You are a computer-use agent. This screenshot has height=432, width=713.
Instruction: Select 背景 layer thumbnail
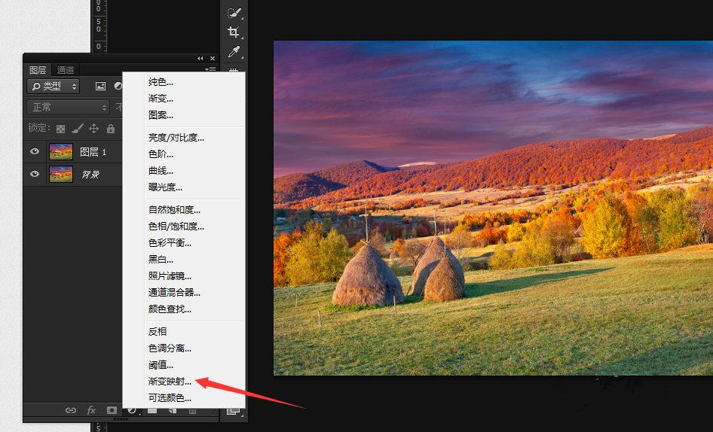pos(61,175)
